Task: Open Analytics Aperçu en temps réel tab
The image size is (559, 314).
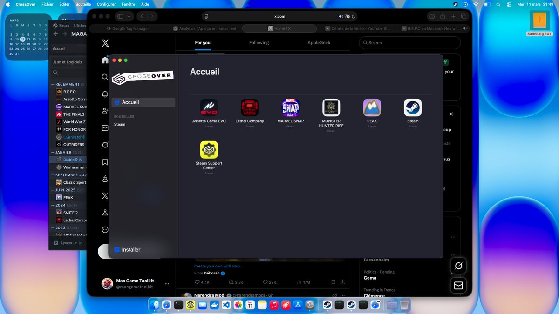Action: (x=204, y=28)
